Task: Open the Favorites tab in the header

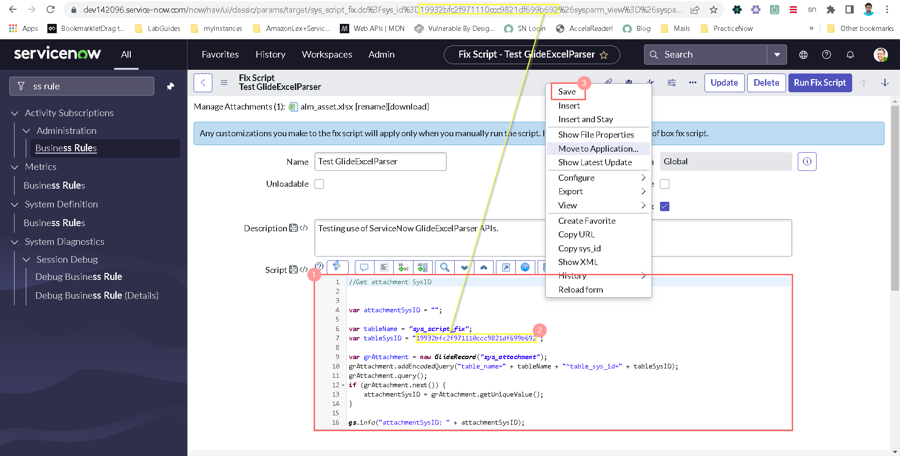Action: (220, 55)
